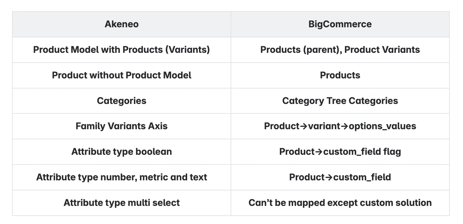
Task: Select the 'Family Variants Axis' cell
Action: [122, 126]
